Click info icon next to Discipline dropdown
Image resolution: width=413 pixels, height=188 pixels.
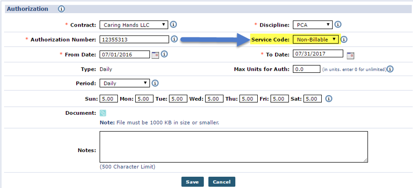pos(338,25)
